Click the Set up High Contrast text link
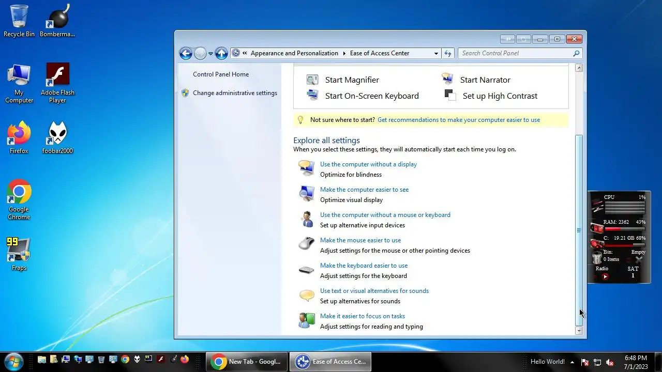This screenshot has width=662, height=372. tap(500, 96)
